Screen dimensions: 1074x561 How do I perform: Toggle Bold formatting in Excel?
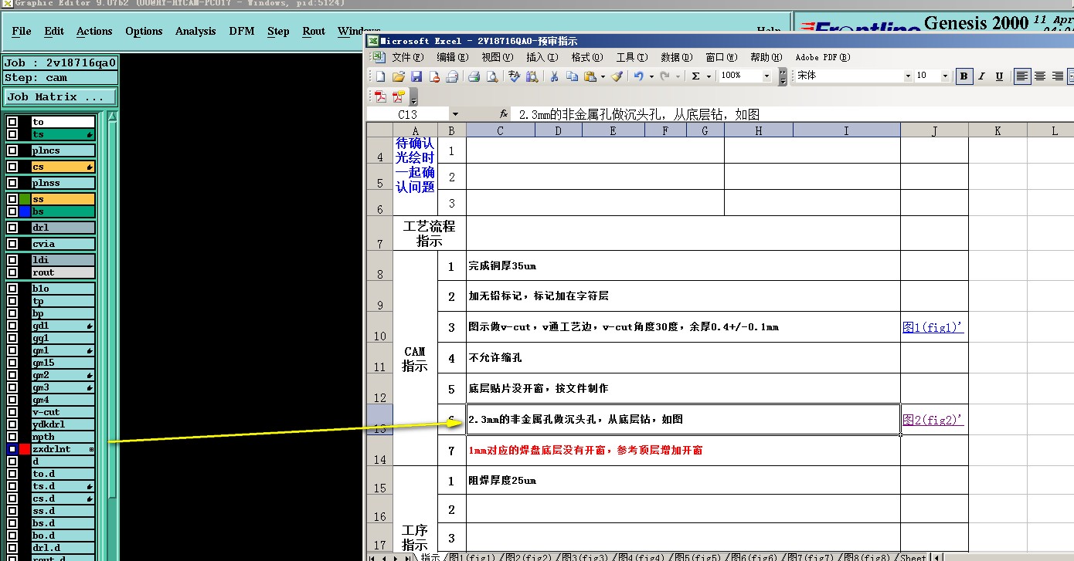[964, 76]
